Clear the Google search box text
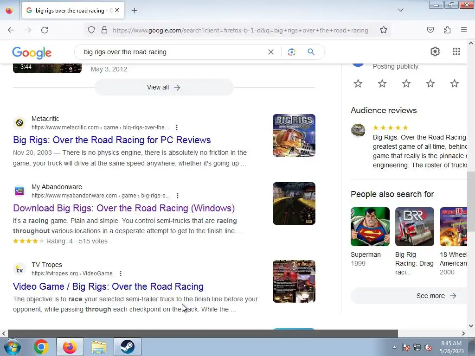 pyautogui.click(x=271, y=52)
